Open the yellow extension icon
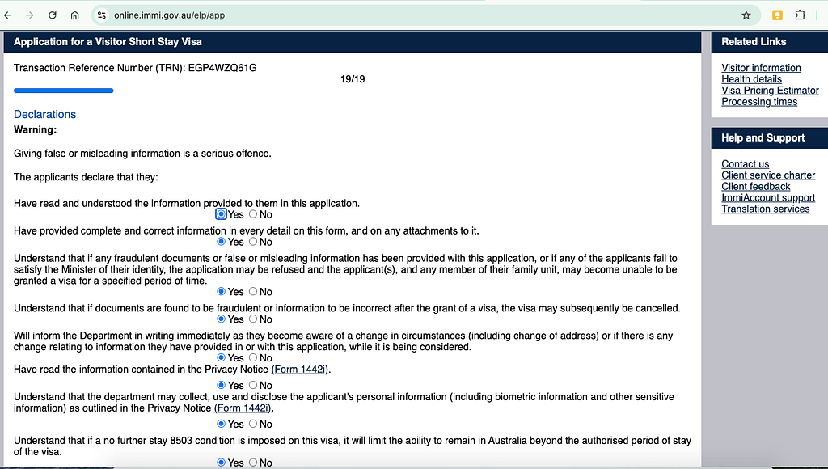Viewport: 828px width, 469px height. tap(777, 15)
